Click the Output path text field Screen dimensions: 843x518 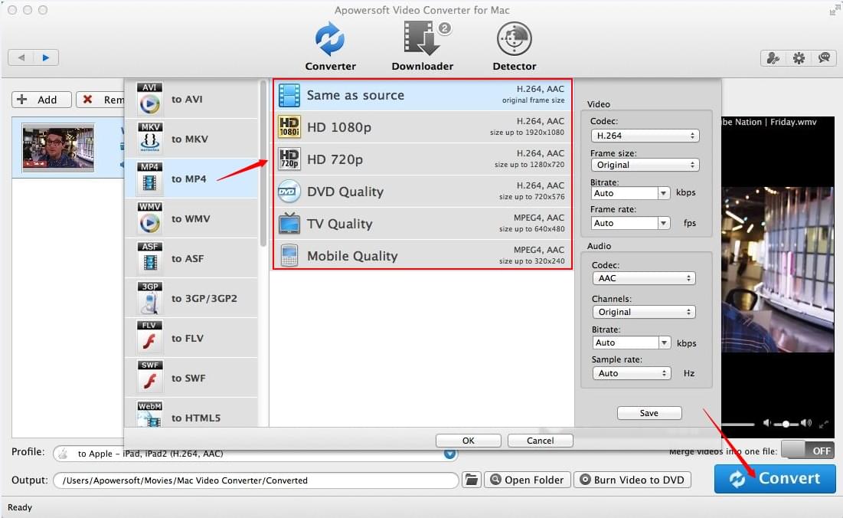click(x=256, y=480)
